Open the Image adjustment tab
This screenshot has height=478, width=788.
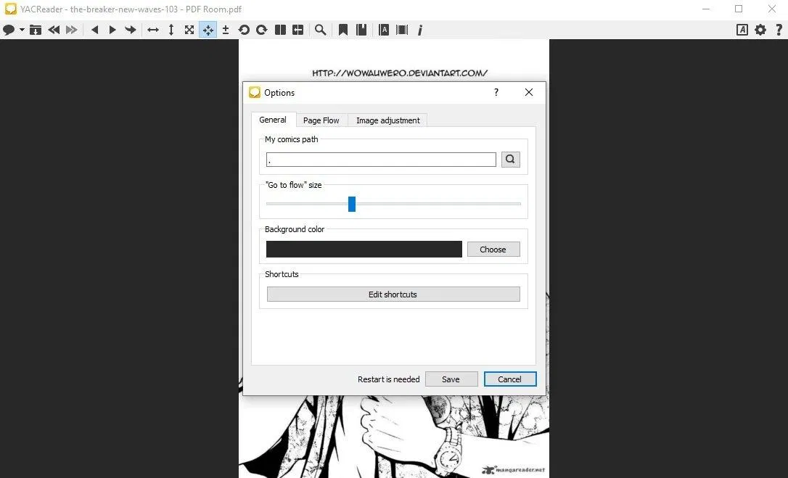[387, 120]
